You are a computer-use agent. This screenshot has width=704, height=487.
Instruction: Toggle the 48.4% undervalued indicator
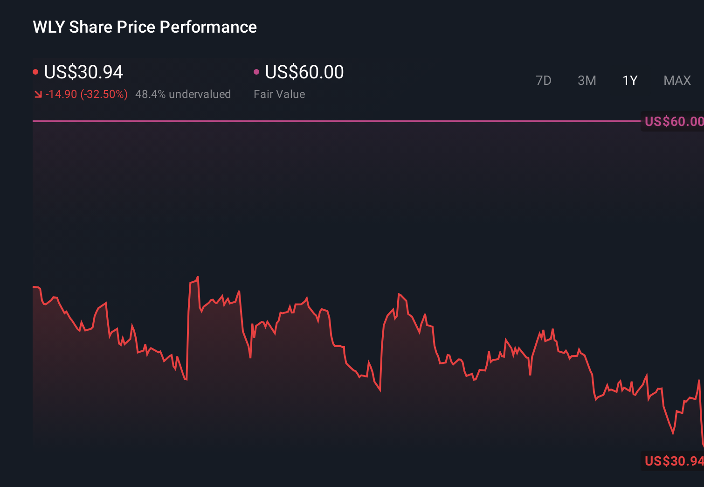183,94
